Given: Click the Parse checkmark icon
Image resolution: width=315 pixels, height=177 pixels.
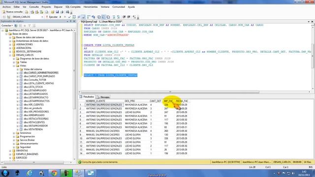Looking at the screenshot, I should pos(69,17).
